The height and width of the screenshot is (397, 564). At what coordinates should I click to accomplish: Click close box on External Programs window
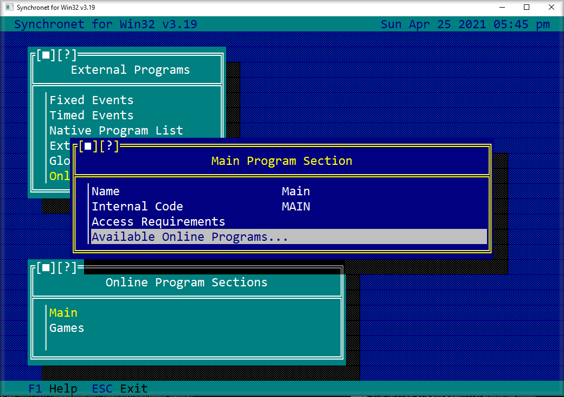point(46,55)
